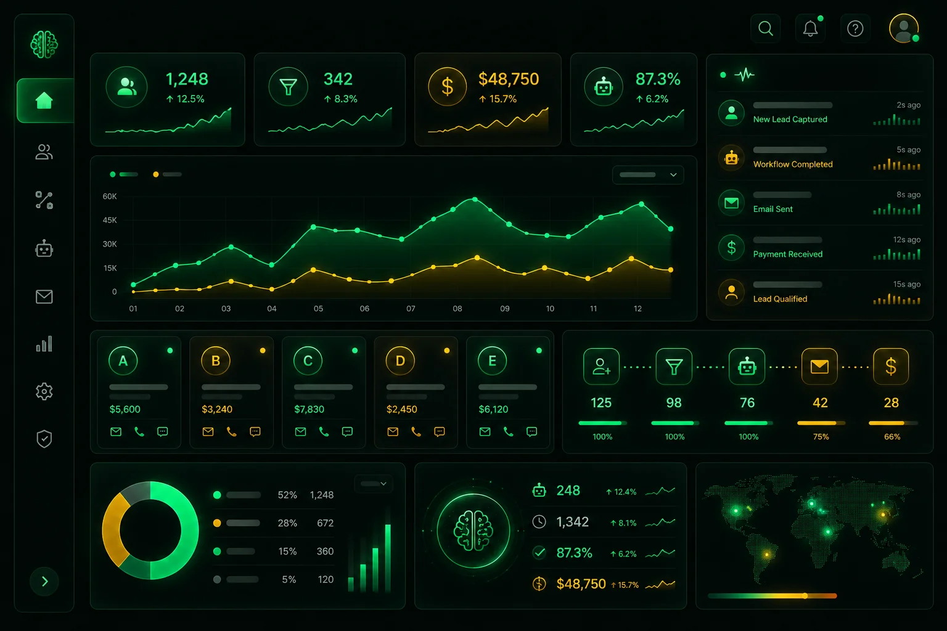Viewport: 947px width, 631px height.
Task: Send a chat message on card E
Action: [x=531, y=432]
